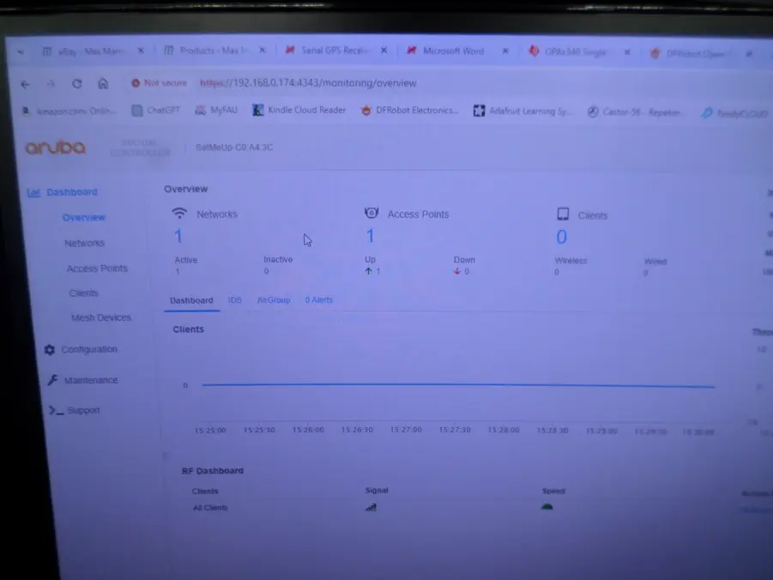Viewport: 773px width, 580px height.
Task: Click the Access Points icon in overview
Action: [371, 214]
